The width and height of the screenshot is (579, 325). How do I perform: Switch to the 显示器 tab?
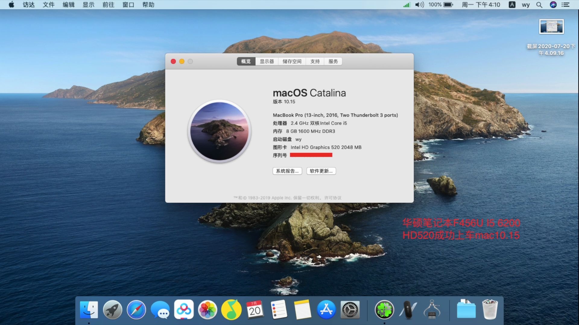coord(267,61)
